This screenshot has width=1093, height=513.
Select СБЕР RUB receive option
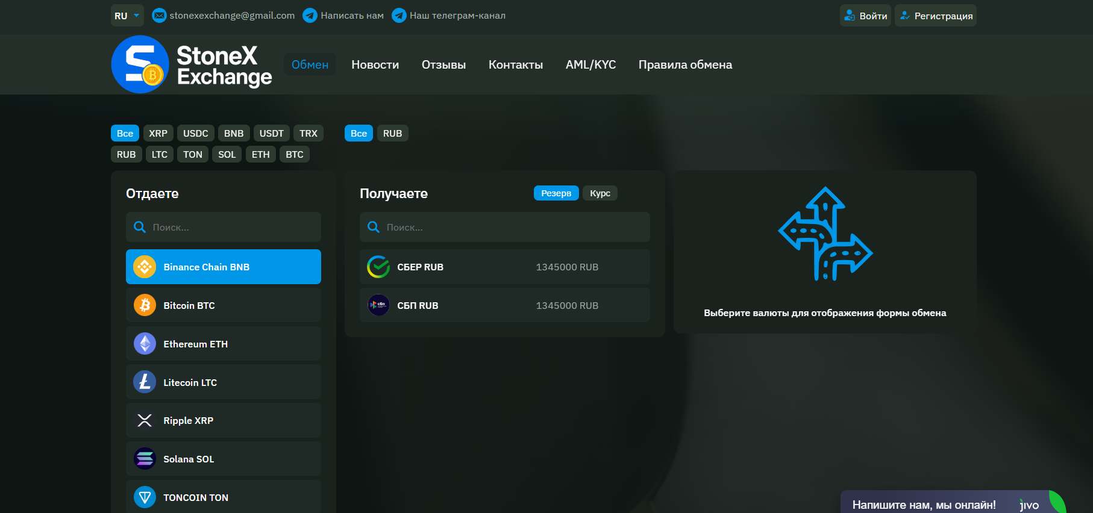click(505, 267)
